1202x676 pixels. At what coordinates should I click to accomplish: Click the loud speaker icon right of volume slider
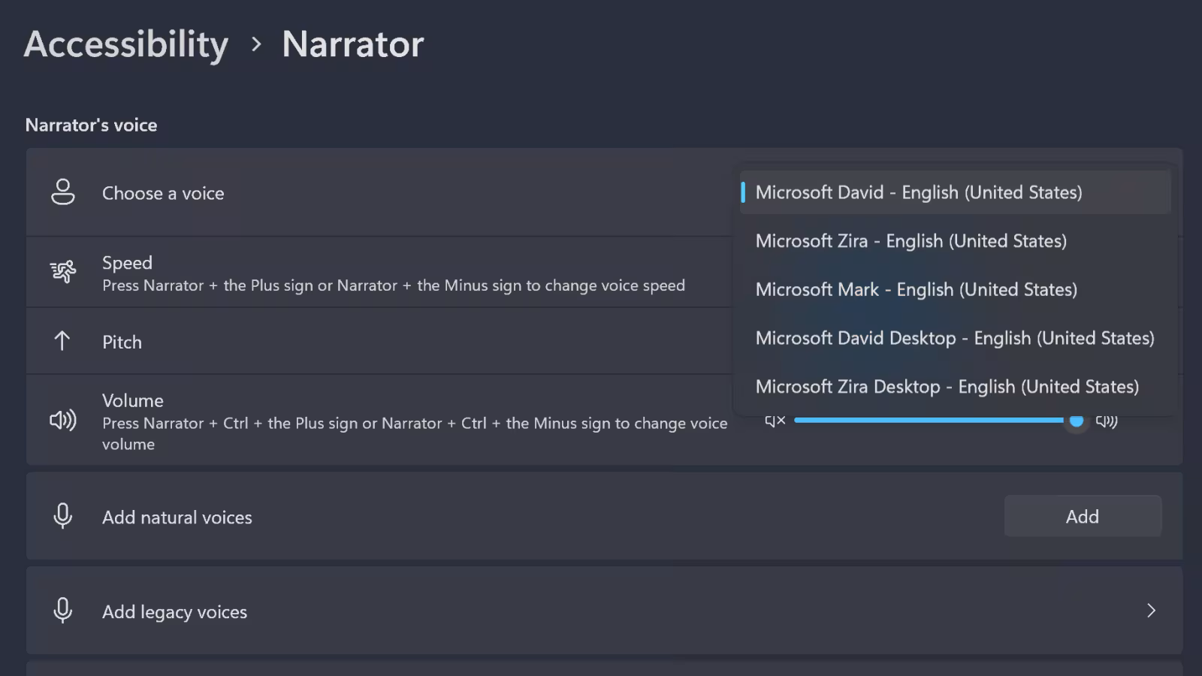(1107, 421)
